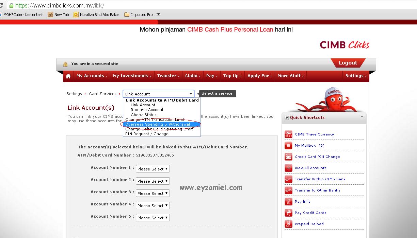
Task: Go to the home icon in red navigation bar
Action: point(68,76)
